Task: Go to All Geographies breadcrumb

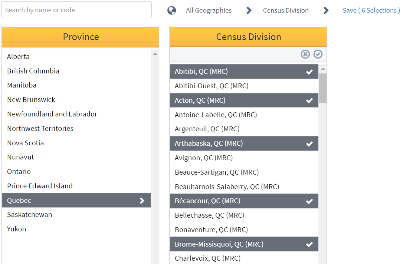Action: pos(209,10)
